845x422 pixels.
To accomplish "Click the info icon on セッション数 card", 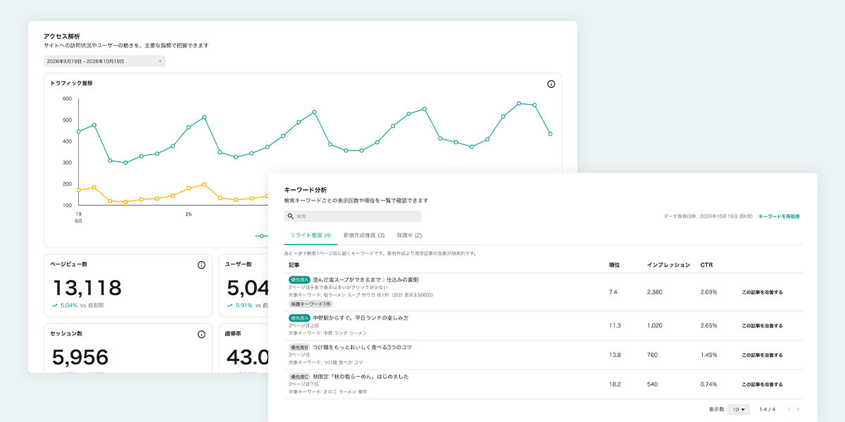I will click(x=201, y=334).
